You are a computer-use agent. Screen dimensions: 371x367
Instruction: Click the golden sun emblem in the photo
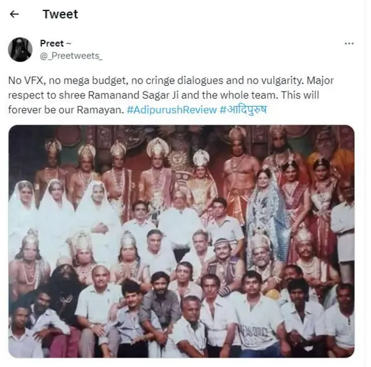[x=179, y=159]
